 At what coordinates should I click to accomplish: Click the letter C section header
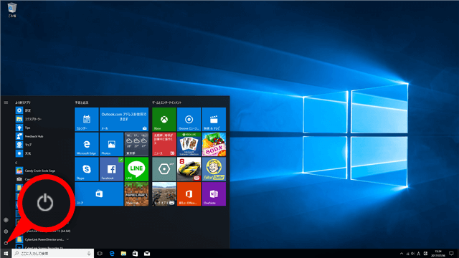[x=16, y=163]
